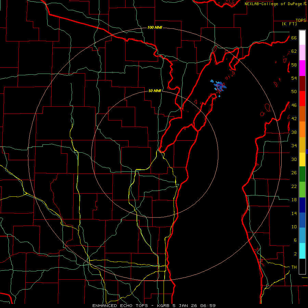Click the bright red 50 kft swatch
Screen dimensions: 308x308
pos(302,99)
